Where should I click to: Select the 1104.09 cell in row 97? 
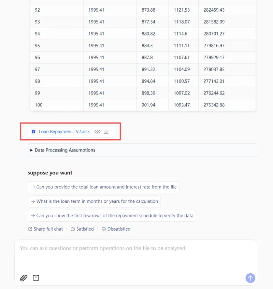tap(181, 69)
